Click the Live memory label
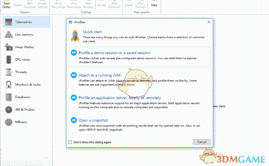 pyautogui.click(x=24, y=35)
